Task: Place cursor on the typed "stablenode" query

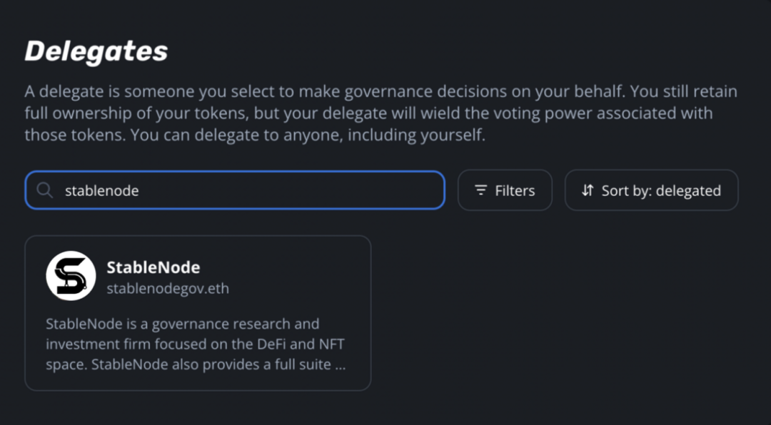Action: (101, 190)
